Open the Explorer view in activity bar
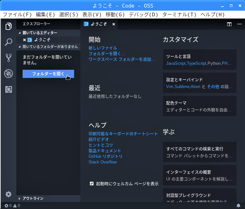245x209 pixels. pos(8,26)
